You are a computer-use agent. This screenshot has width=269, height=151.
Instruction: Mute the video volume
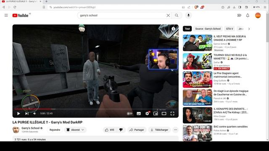coord(34,114)
